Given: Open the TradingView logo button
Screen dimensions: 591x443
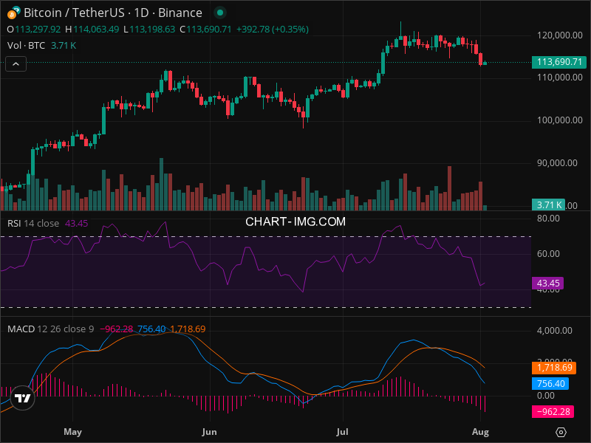Looking at the screenshot, I should [x=22, y=398].
